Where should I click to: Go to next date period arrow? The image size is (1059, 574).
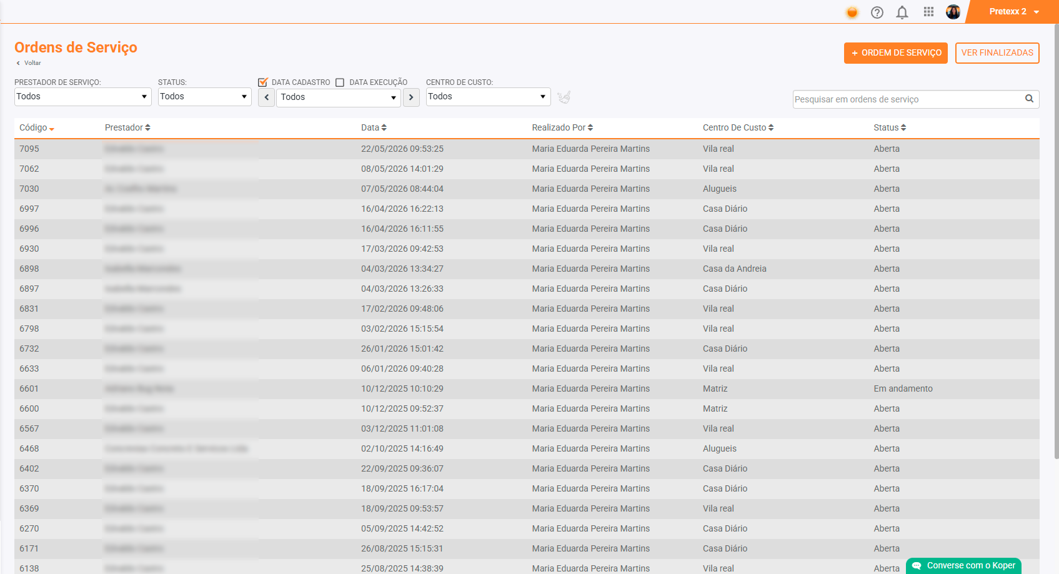tap(411, 97)
